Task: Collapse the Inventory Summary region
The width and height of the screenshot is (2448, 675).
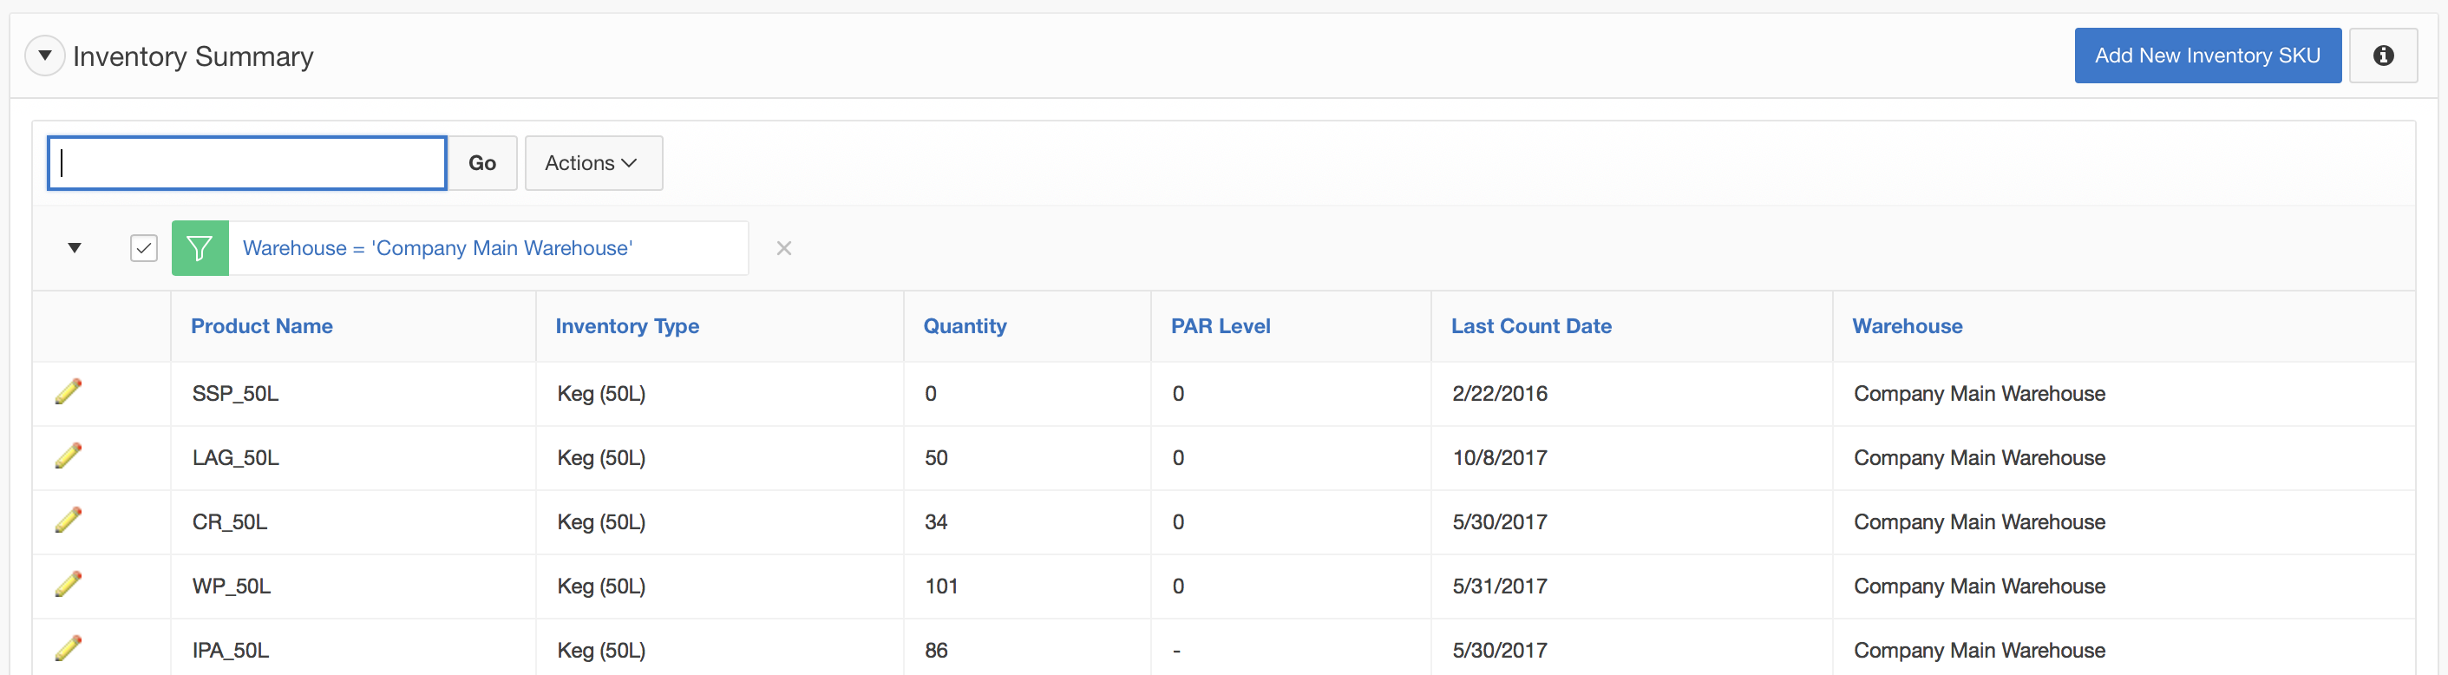Action: [44, 56]
